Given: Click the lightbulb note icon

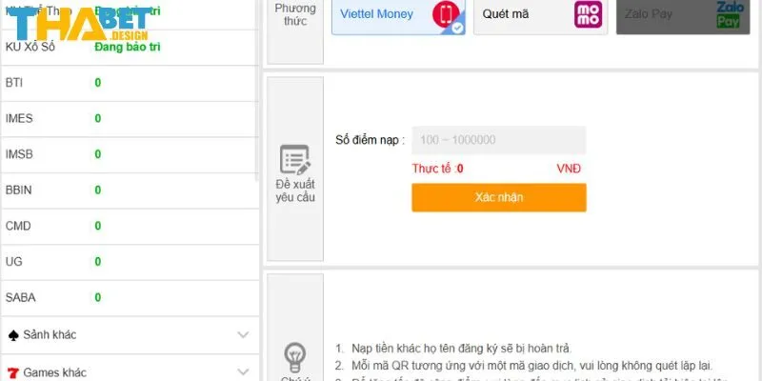Looking at the screenshot, I should pos(294,357).
